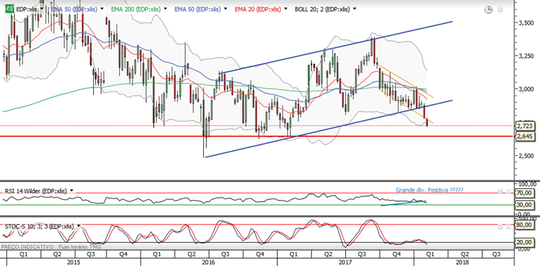The width and height of the screenshot is (540, 266).
Task: Select the 2016 year label on timeline
Action: 209,262
